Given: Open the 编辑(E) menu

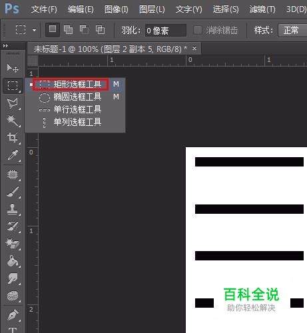Looking at the screenshot, I should (x=81, y=9).
